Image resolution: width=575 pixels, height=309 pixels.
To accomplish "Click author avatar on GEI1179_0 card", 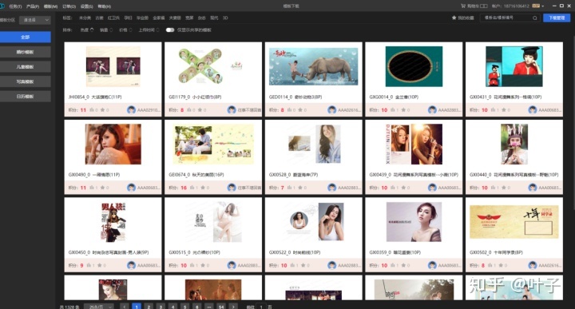I will [x=232, y=109].
